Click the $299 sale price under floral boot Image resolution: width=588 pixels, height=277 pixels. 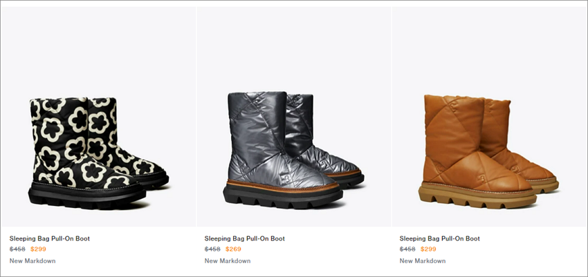click(x=38, y=249)
